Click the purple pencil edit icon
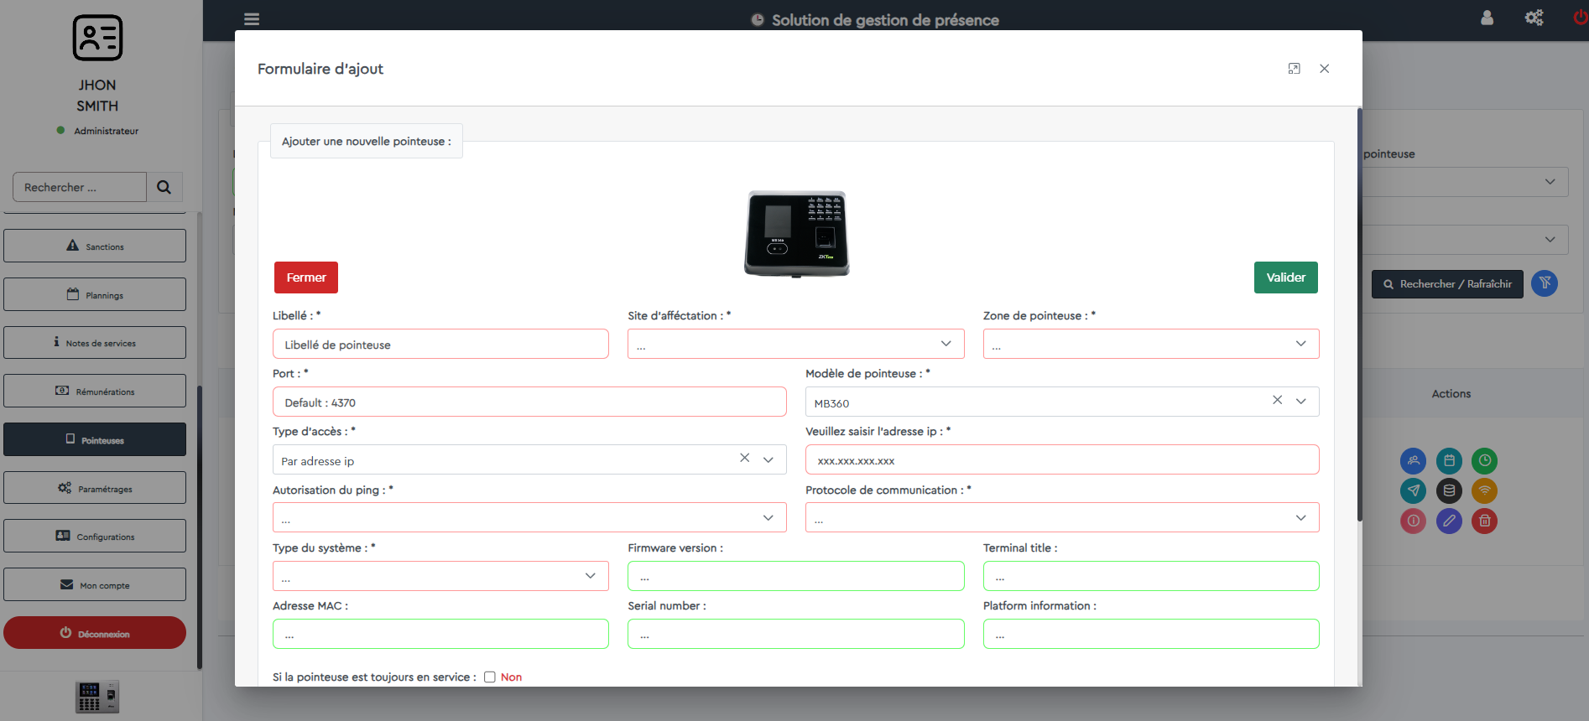 tap(1449, 521)
